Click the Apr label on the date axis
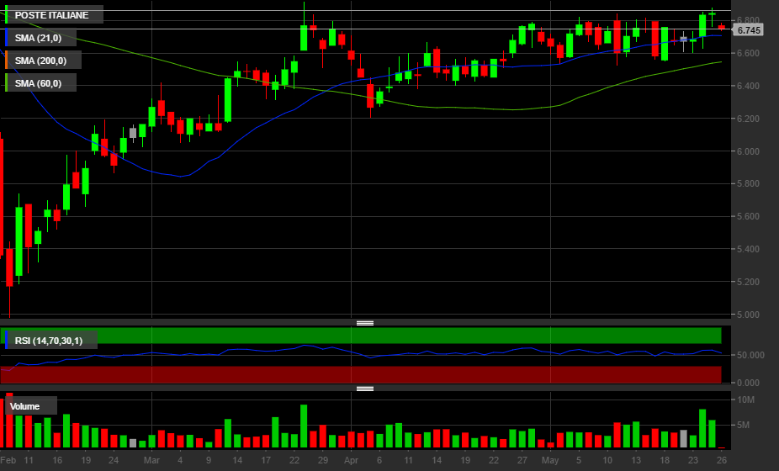Screen dimensions: 779x471 click(x=351, y=461)
